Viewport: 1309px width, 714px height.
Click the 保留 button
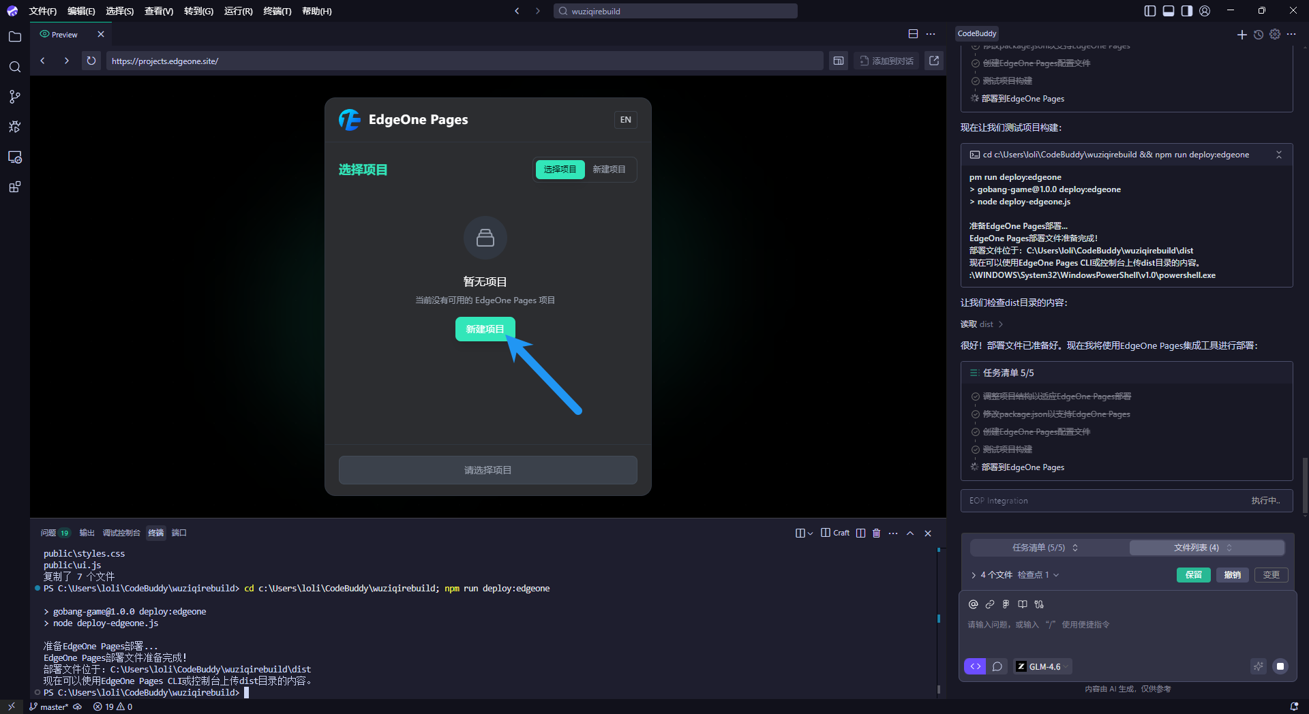coord(1193,575)
